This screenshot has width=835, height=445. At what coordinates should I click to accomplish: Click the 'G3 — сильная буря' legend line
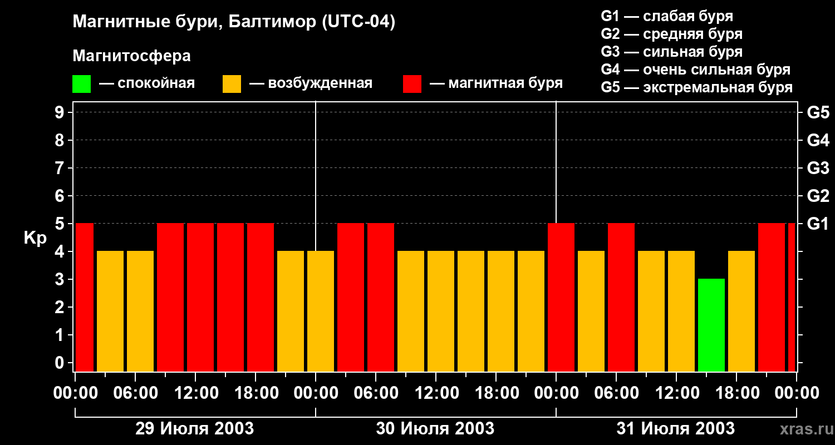pyautogui.click(x=671, y=52)
